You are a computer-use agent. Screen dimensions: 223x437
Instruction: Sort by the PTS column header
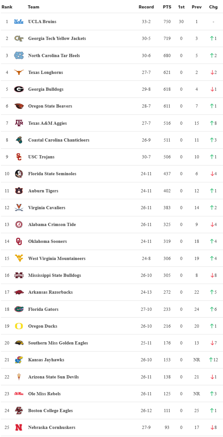(x=167, y=7)
